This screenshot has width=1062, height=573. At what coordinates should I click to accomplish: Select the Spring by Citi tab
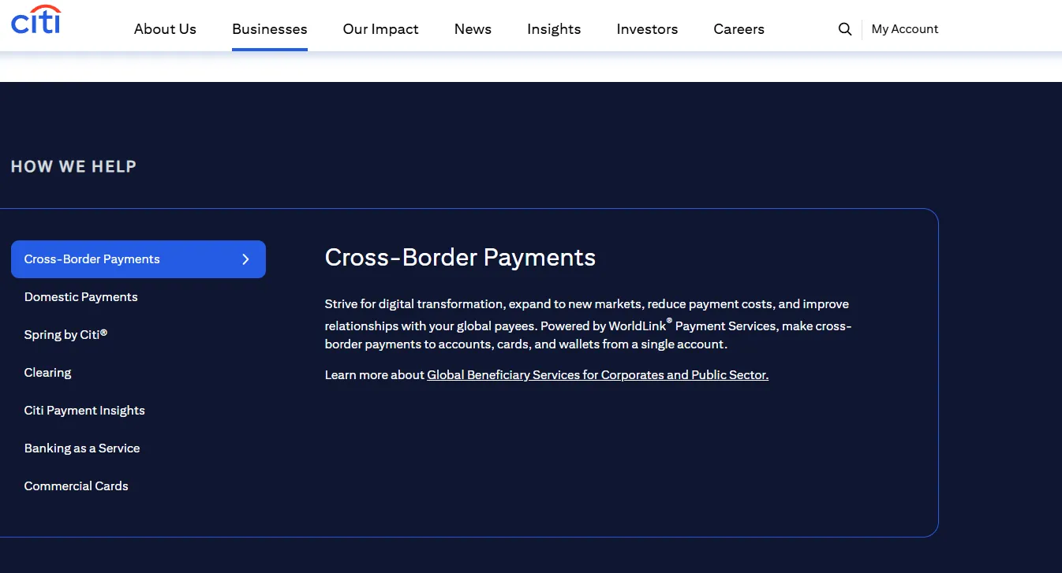tap(138, 335)
